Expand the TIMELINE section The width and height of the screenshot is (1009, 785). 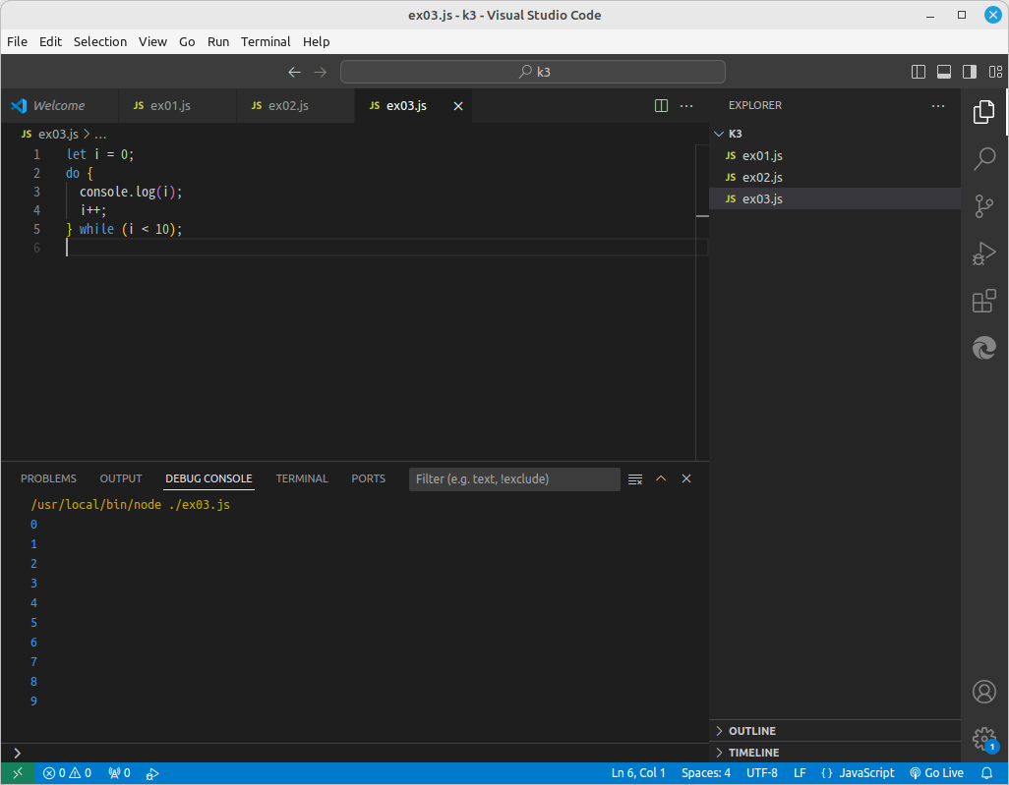coord(835,753)
